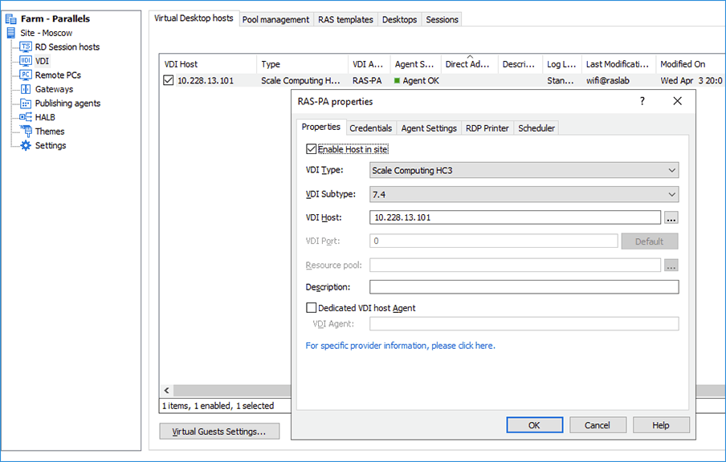Click the HALB icon
Screen dimensions: 726x462
click(x=26, y=117)
